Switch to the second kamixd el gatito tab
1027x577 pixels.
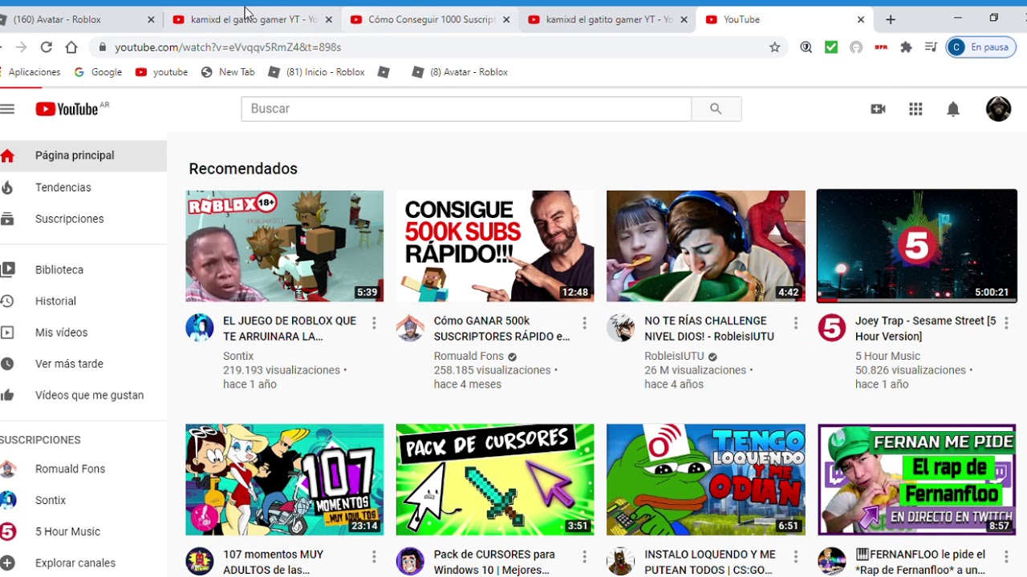click(607, 19)
